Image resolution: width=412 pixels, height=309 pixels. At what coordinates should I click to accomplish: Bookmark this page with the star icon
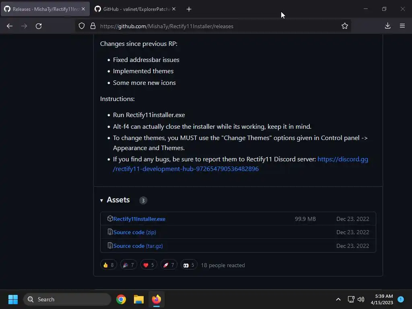[345, 26]
